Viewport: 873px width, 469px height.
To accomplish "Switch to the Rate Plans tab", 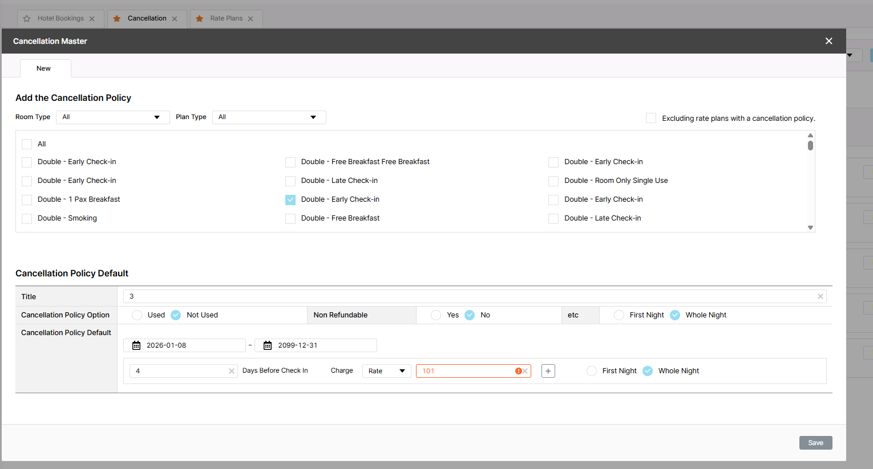I will tap(226, 18).
